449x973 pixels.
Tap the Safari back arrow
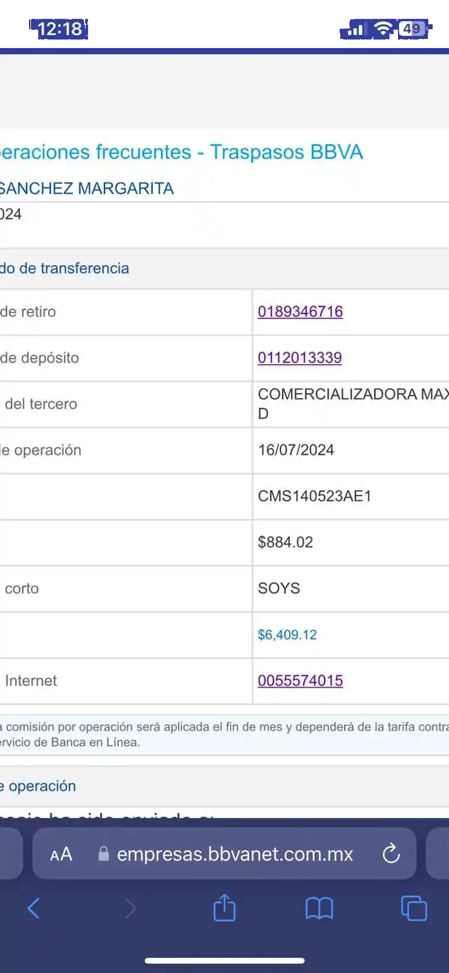[34, 909]
